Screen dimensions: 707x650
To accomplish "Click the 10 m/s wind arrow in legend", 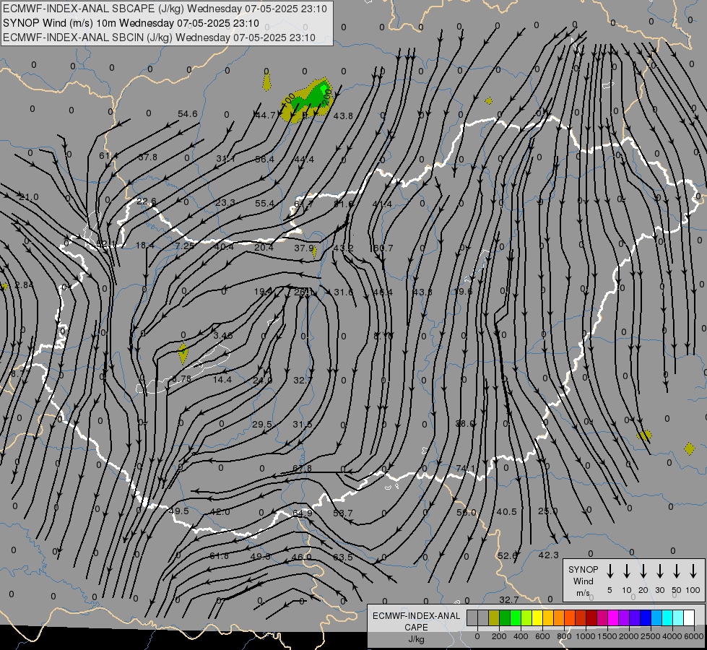I will click(626, 571).
